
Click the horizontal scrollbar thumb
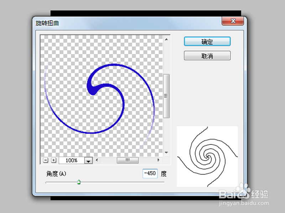pos(128,160)
